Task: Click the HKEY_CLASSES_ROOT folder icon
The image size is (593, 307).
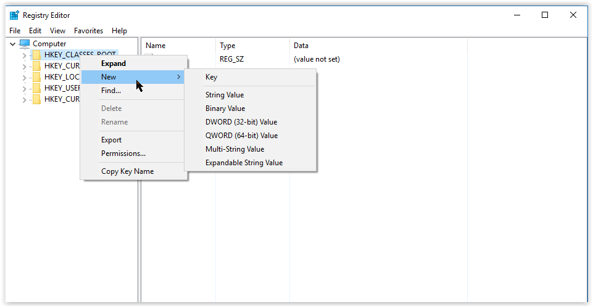Action: click(x=36, y=55)
